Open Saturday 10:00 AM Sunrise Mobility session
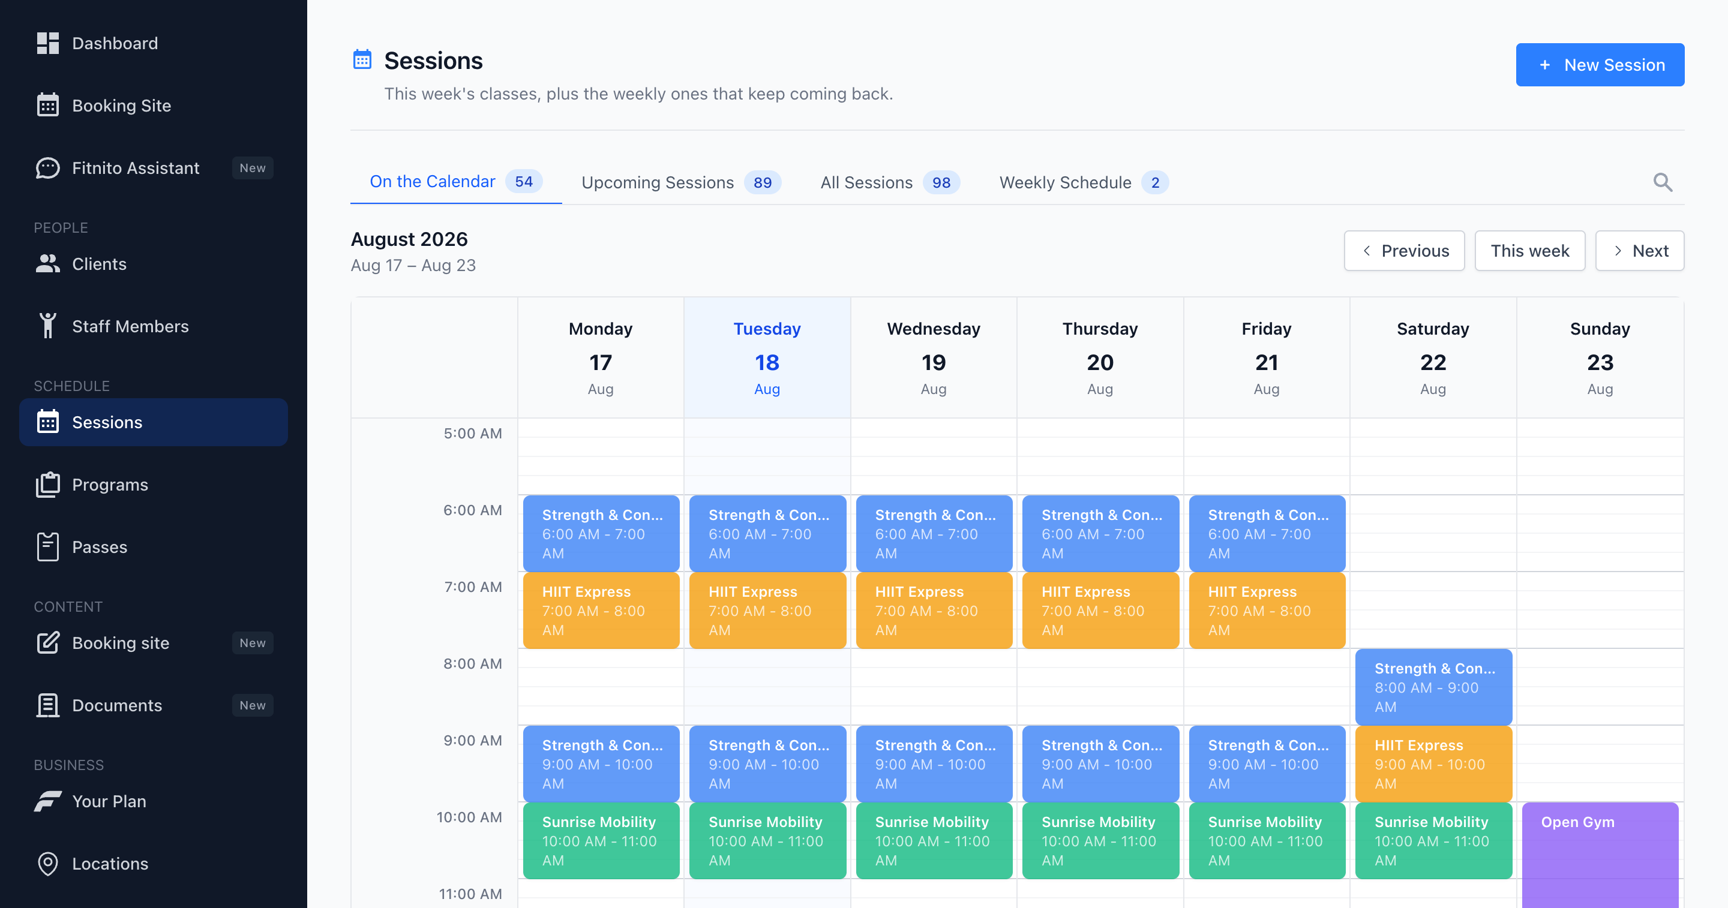 [1433, 840]
